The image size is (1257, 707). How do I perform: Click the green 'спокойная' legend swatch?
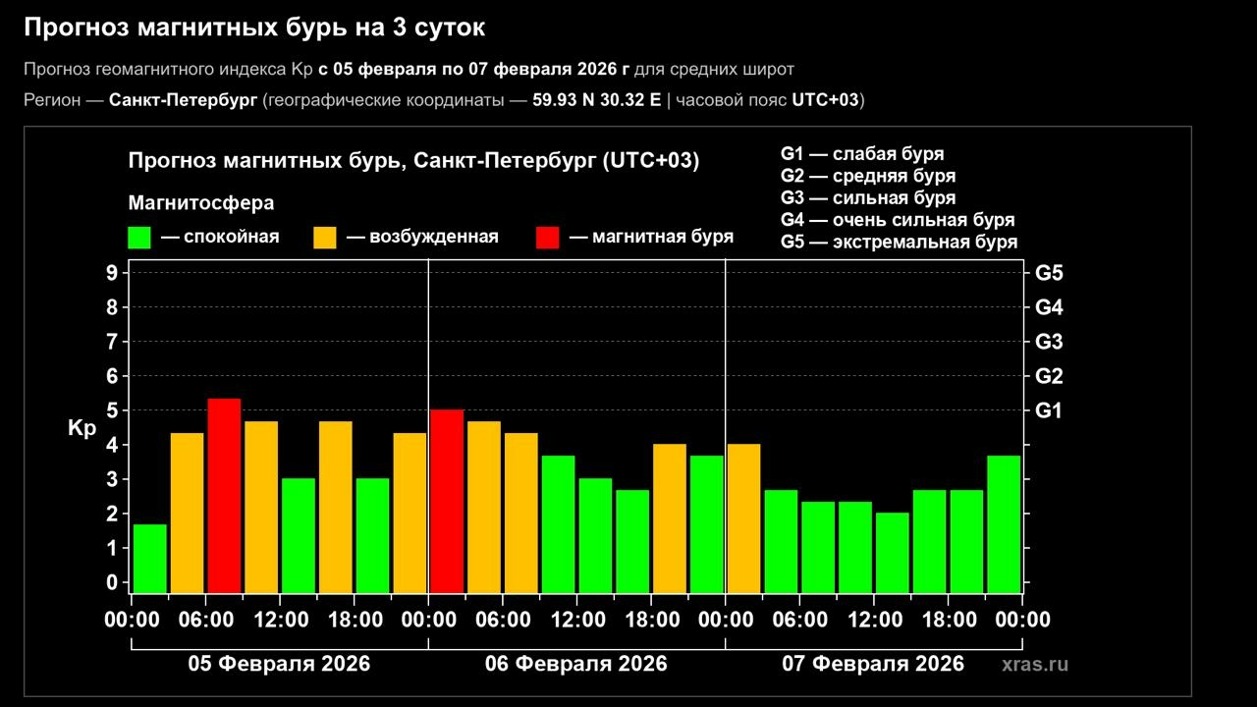click(x=138, y=238)
